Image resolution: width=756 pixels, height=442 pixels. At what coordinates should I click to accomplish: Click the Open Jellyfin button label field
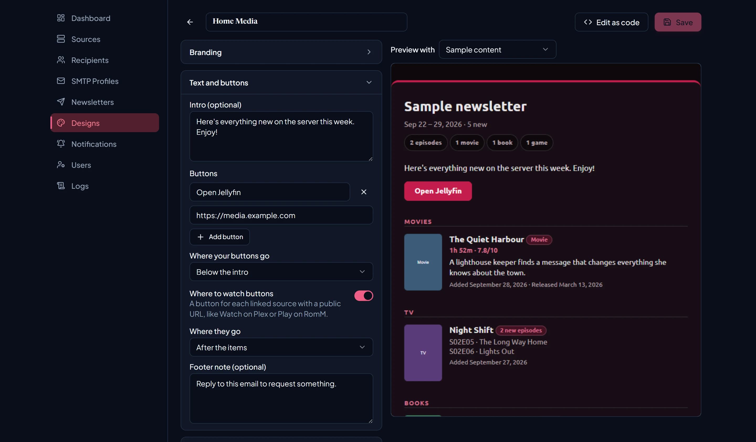point(270,192)
